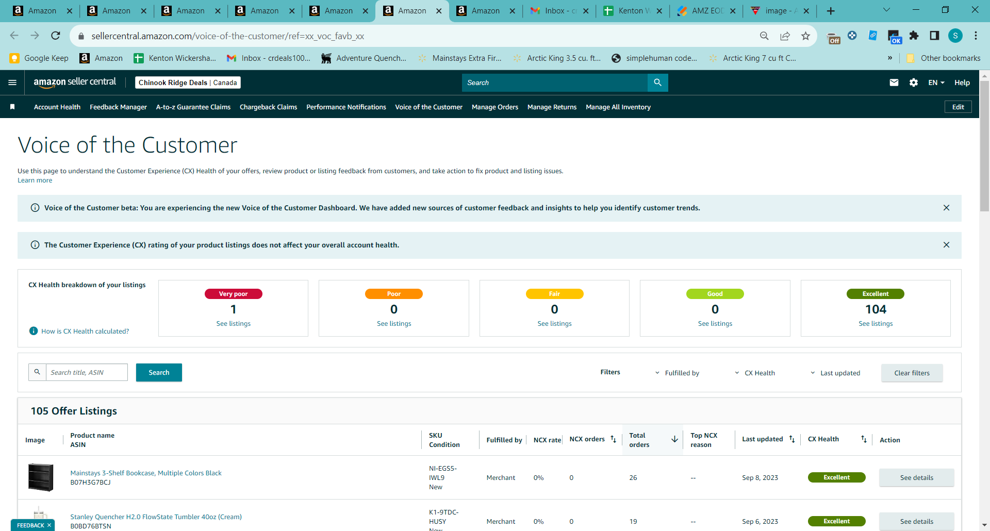This screenshot has width=990, height=531.
Task: Click the Learn more link
Action: click(x=35, y=180)
